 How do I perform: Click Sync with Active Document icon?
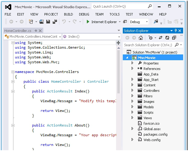(161, 38)
